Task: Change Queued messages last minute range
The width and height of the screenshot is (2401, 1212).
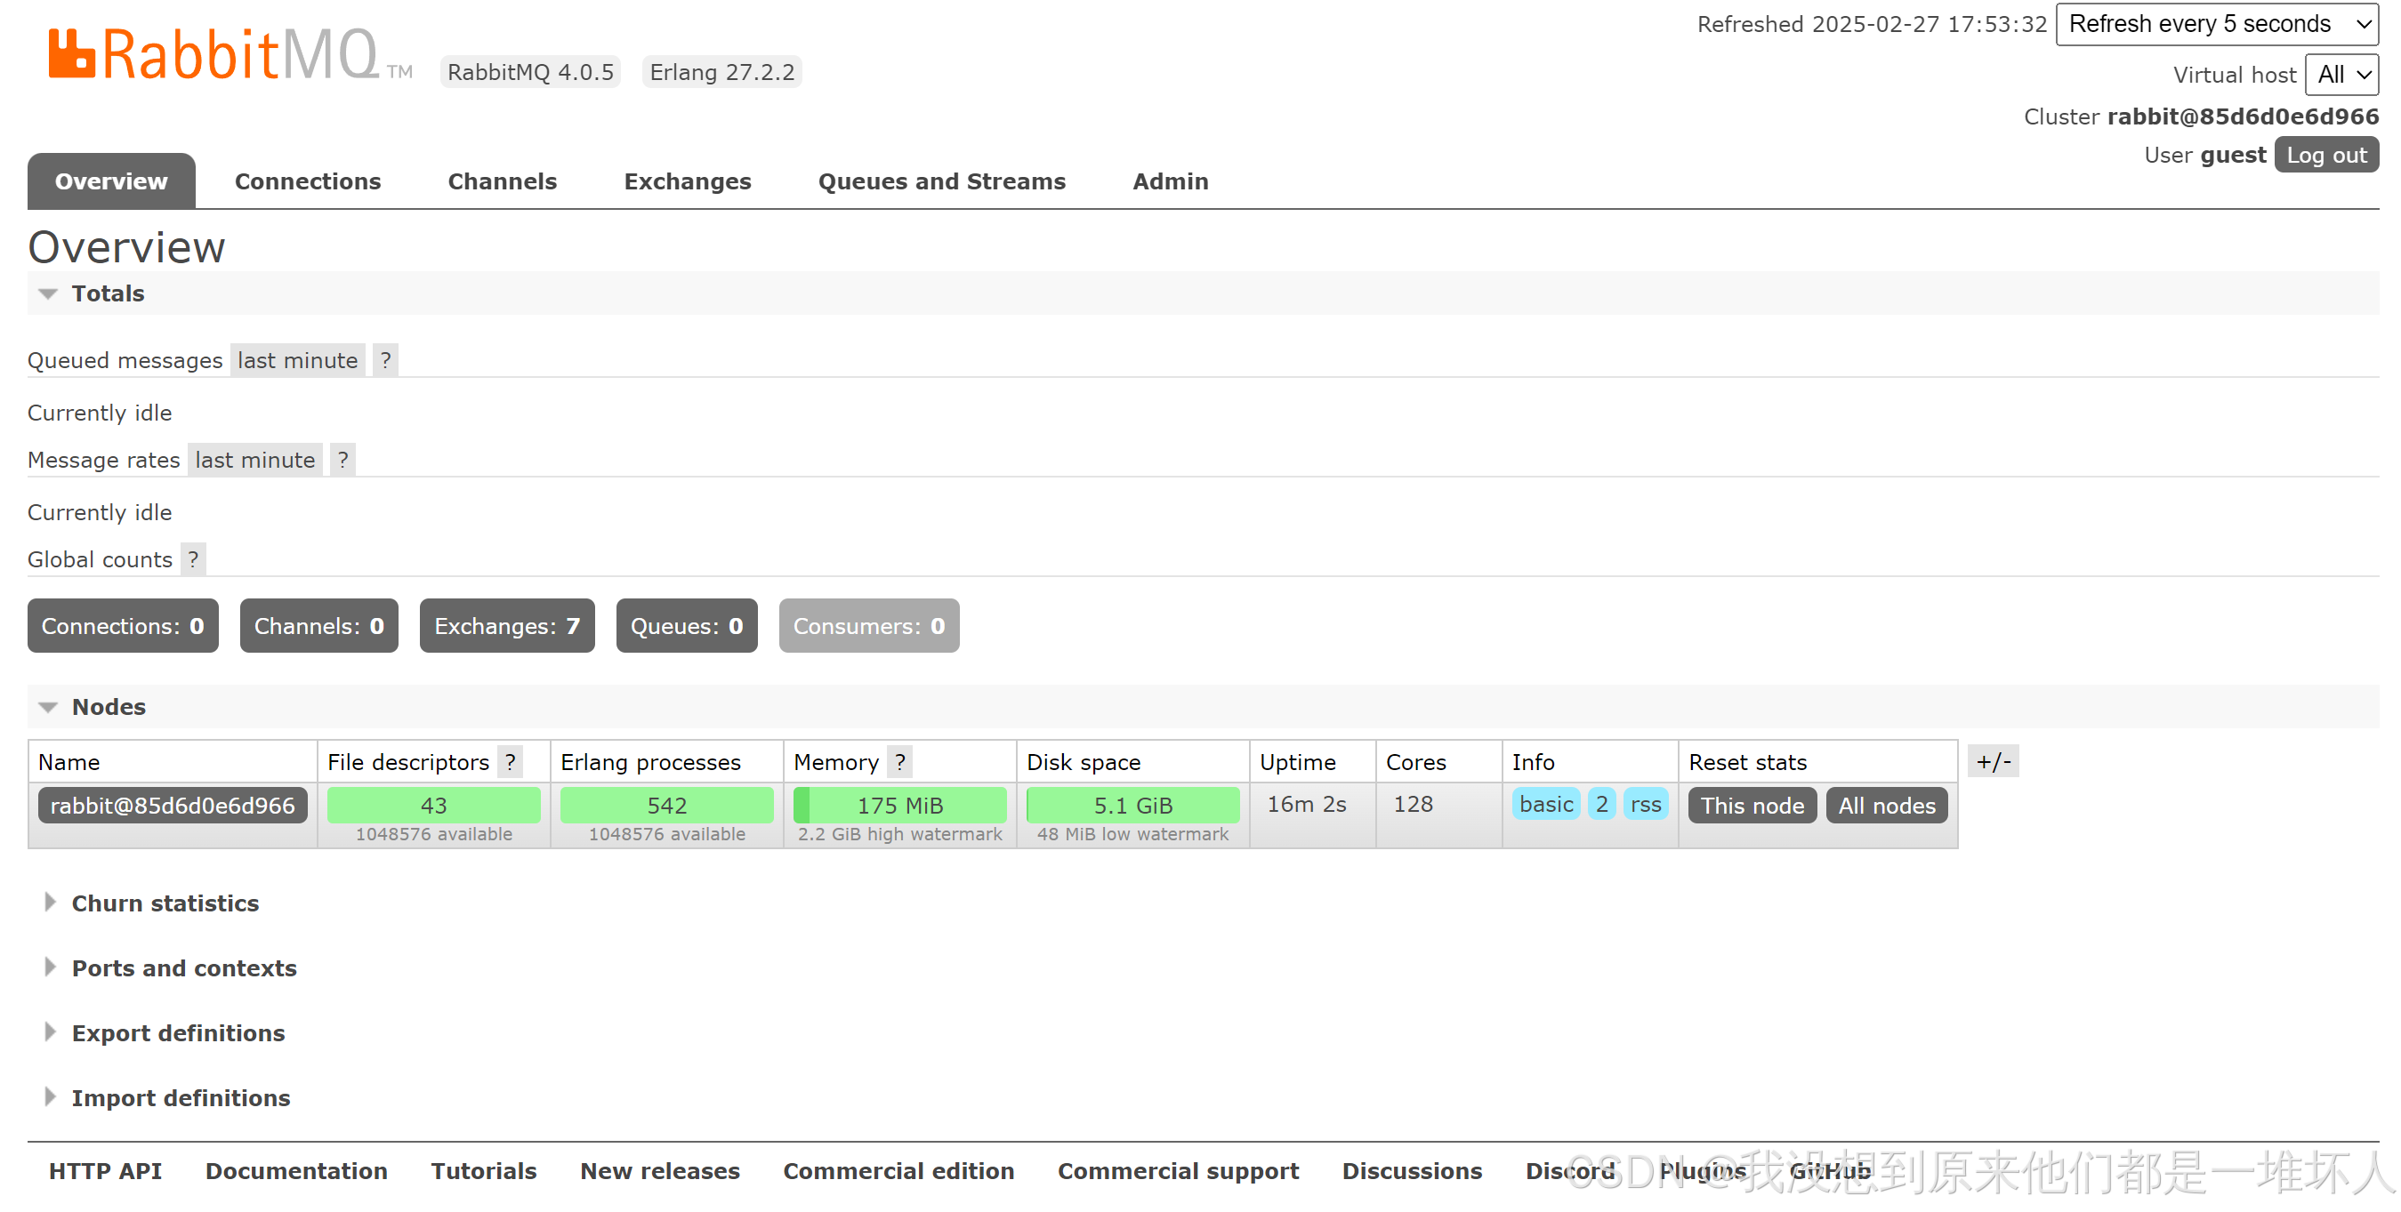Action: coord(297,360)
